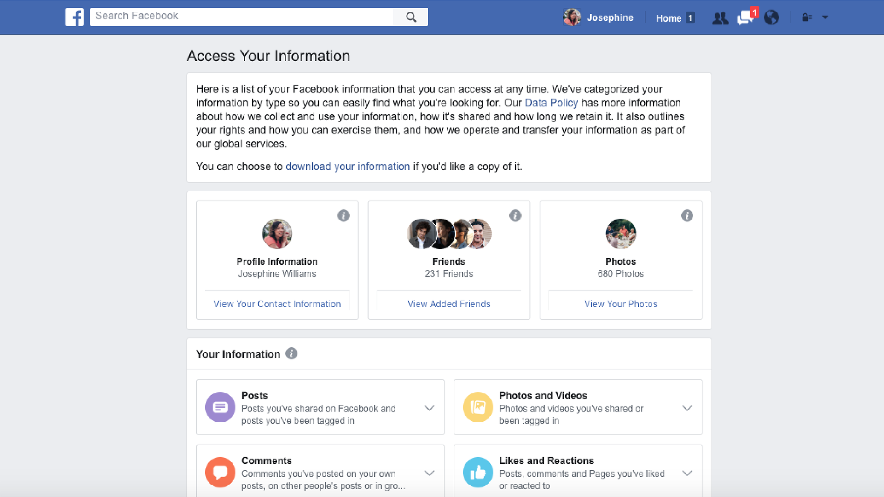884x497 pixels.
Task: Select the orange Photos and Videos icon
Action: (x=478, y=407)
